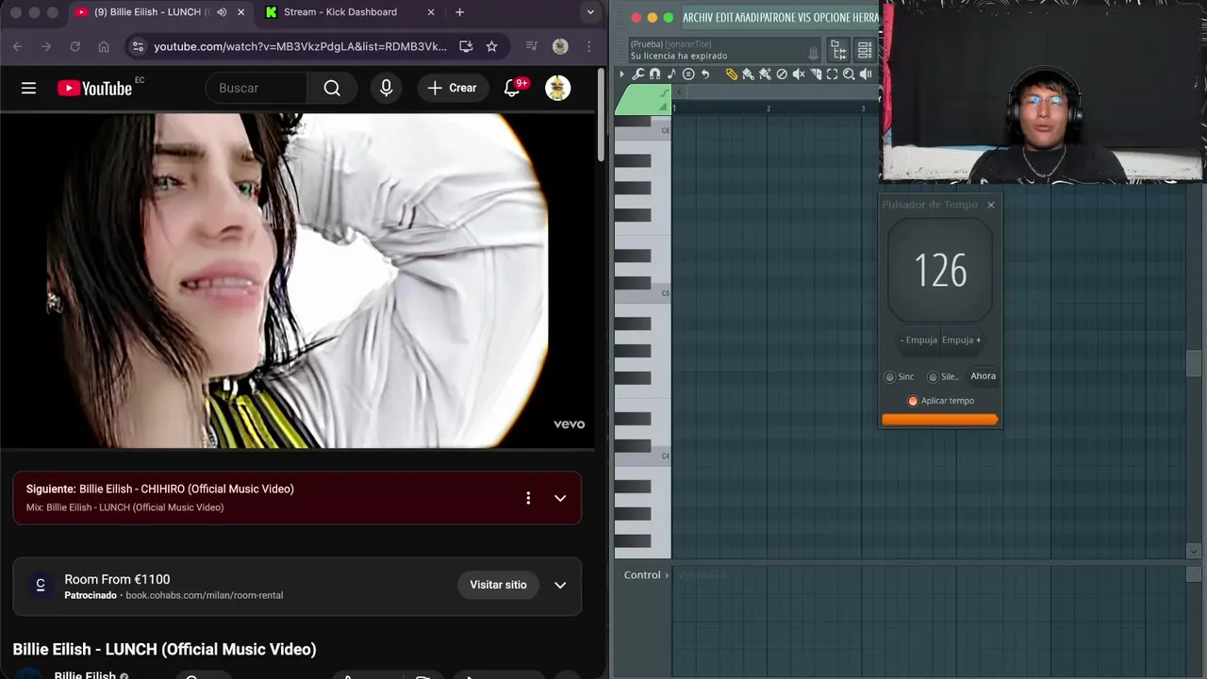Open the EDIT menu
Screen dimensions: 1207x679
pos(725,17)
